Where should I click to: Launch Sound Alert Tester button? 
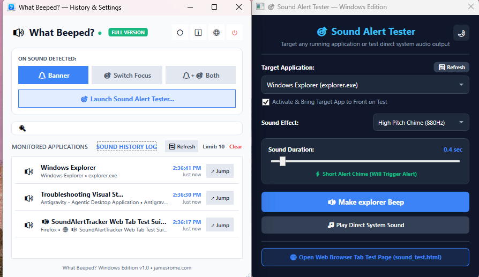(x=127, y=99)
